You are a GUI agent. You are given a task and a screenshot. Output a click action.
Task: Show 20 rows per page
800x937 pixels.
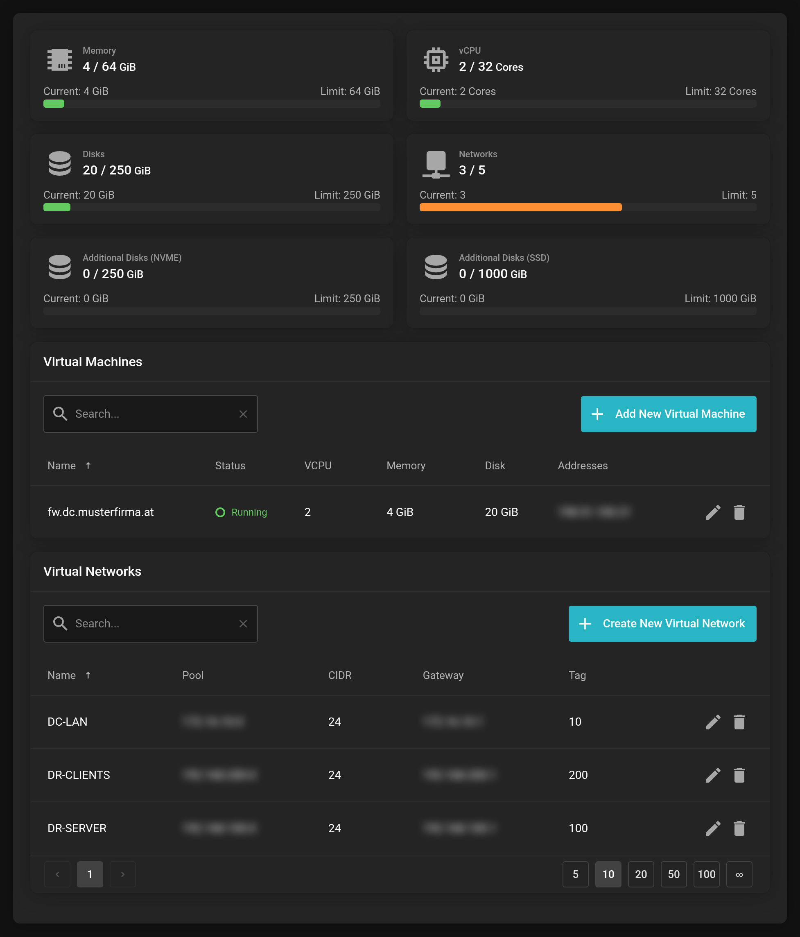641,875
